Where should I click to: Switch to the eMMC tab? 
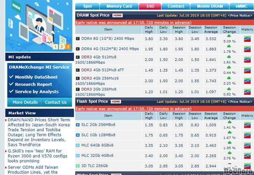pyautogui.click(x=242, y=6)
